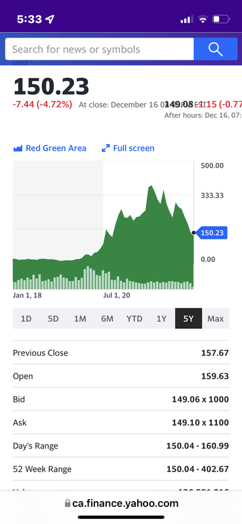Screen dimensions: 242x524
Task: Click the 333.33 y-axis label
Action: (212, 195)
